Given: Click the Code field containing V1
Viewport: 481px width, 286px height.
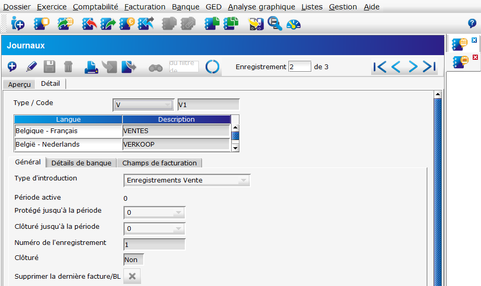Looking at the screenshot, I should pos(208,105).
